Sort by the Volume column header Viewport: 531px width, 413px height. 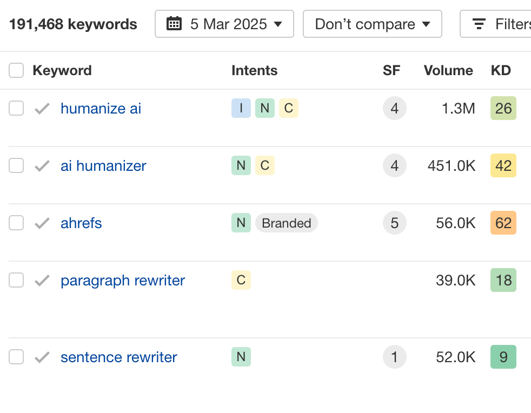448,70
